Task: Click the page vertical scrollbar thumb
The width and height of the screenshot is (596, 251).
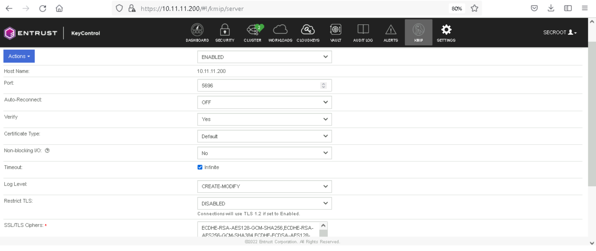Action: point(592,114)
